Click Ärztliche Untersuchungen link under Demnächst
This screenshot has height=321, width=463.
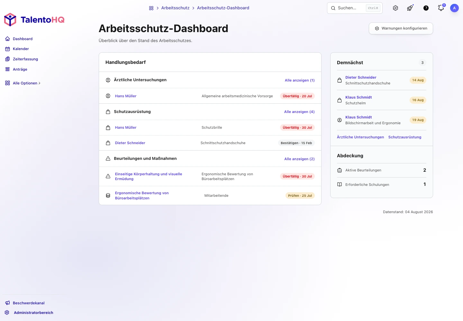(x=360, y=137)
